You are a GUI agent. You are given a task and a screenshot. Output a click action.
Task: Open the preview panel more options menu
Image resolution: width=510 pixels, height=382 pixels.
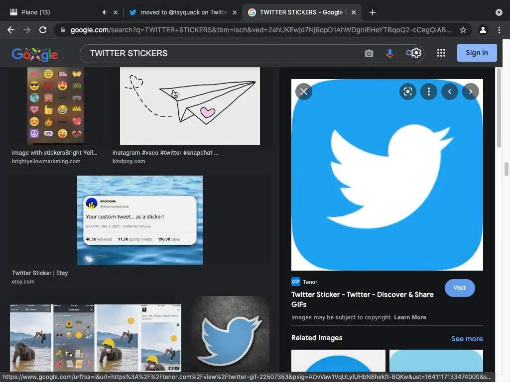click(429, 92)
